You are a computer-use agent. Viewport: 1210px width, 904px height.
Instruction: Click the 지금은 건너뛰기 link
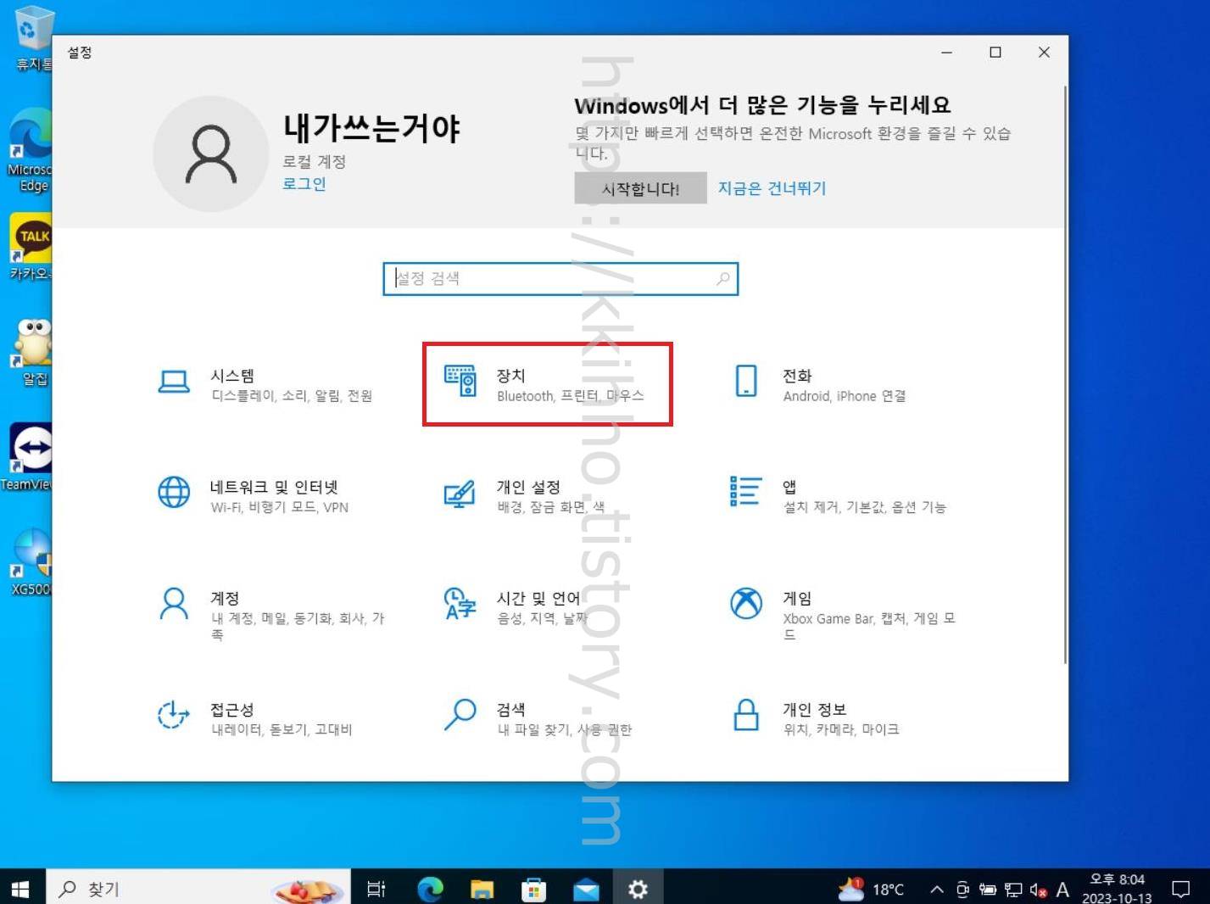click(x=772, y=188)
